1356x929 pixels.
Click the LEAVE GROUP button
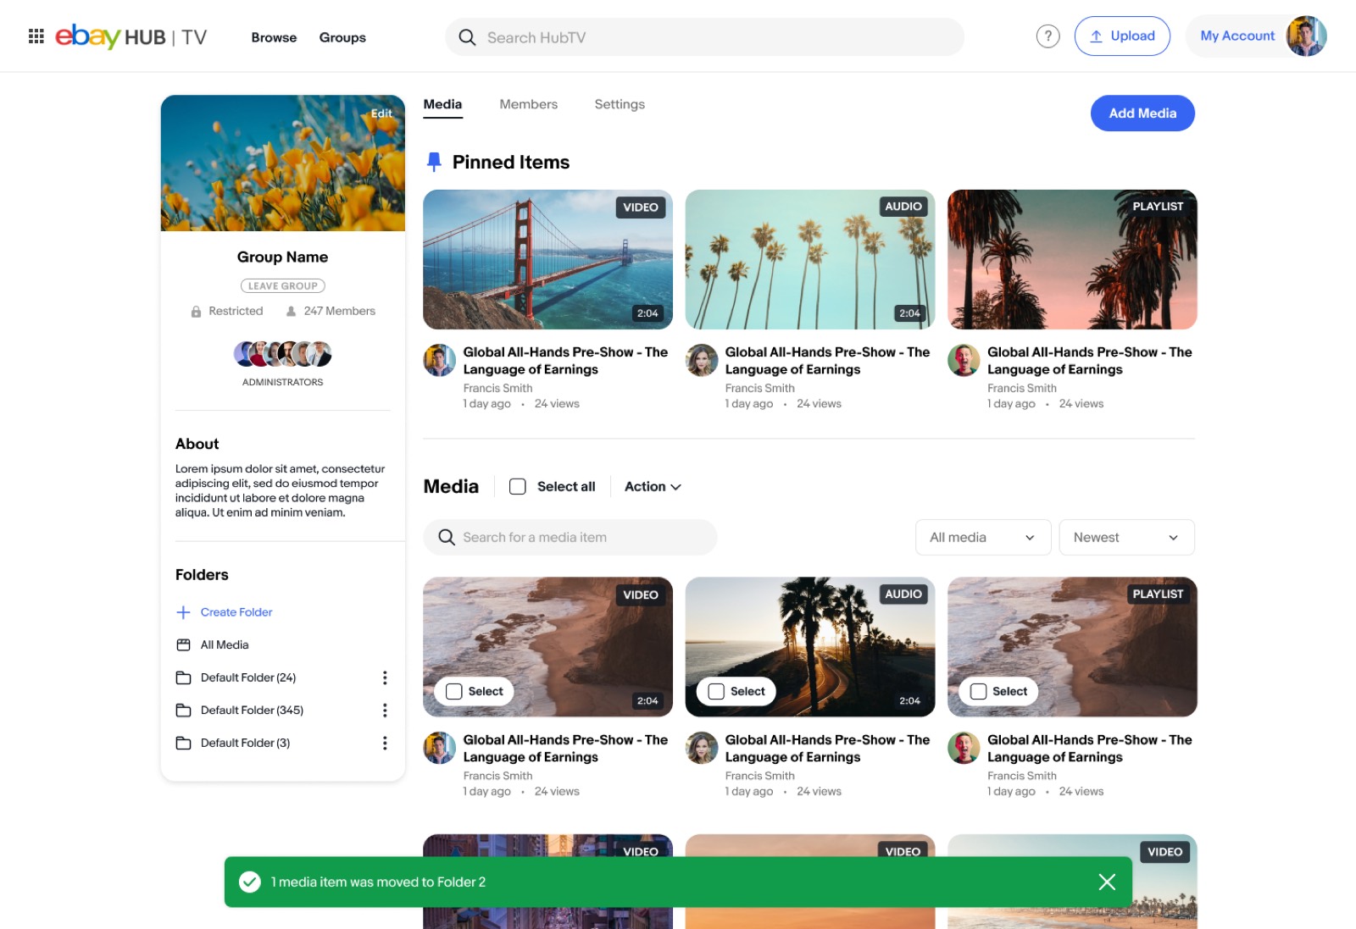(x=282, y=286)
